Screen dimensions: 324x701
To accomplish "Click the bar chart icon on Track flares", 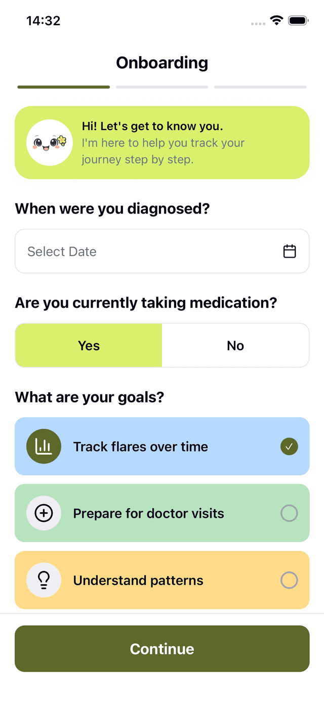I will tap(44, 446).
